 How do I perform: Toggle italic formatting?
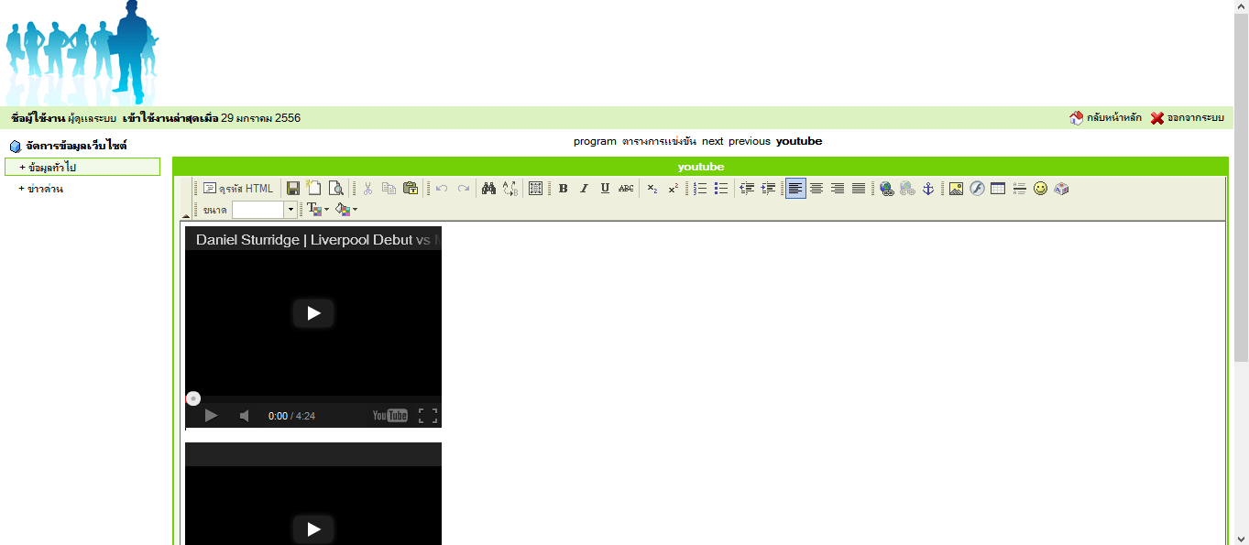pyautogui.click(x=584, y=188)
